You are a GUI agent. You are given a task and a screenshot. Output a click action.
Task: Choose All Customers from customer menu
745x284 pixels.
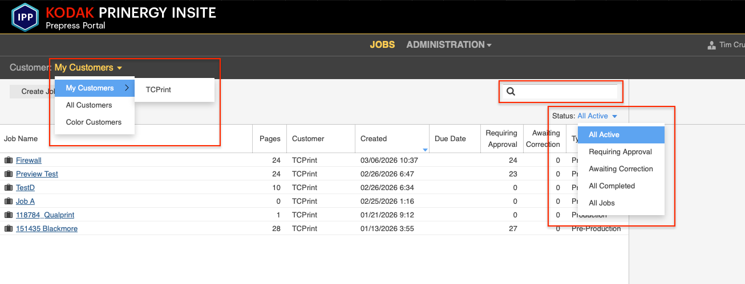coord(89,105)
